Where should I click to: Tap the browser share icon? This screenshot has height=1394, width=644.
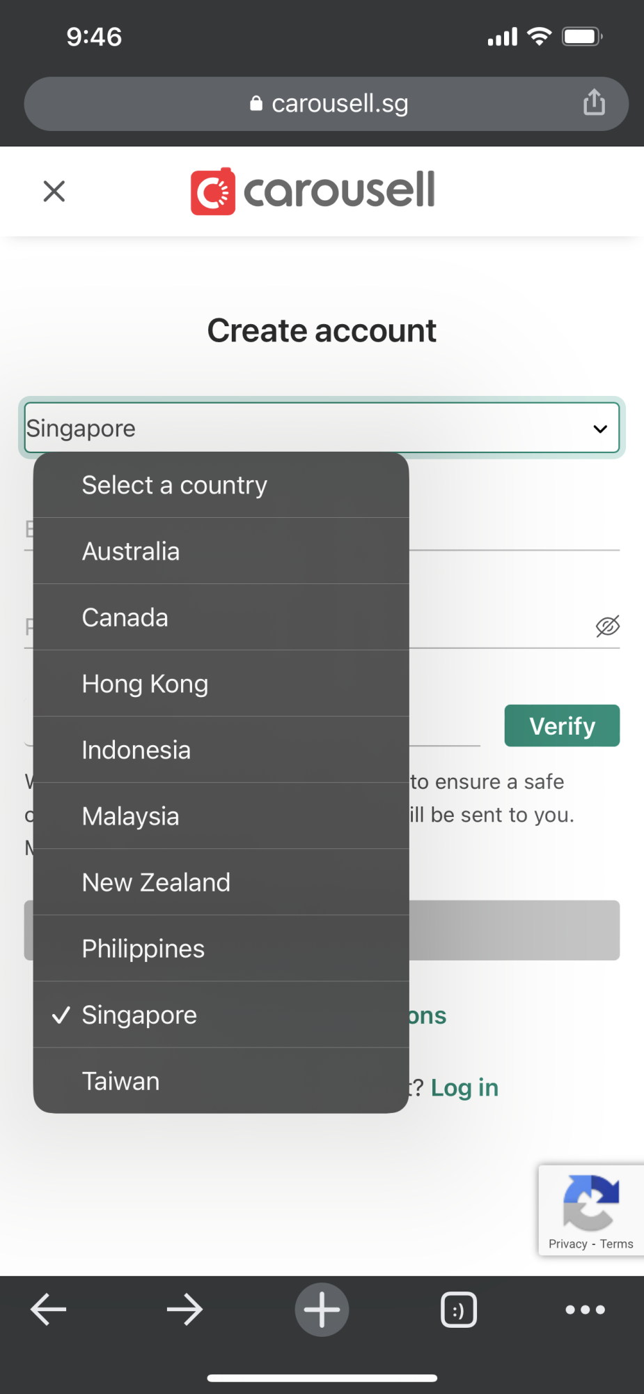click(593, 102)
